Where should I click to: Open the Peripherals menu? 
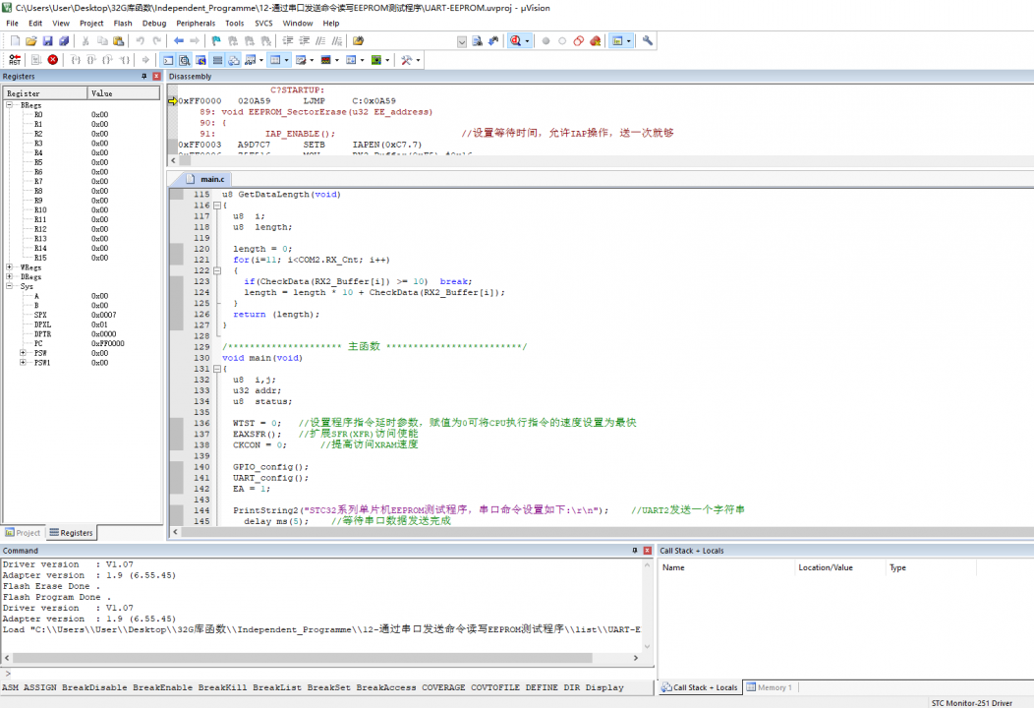pyautogui.click(x=195, y=23)
